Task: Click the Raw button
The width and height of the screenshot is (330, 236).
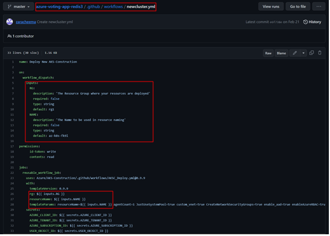Action: 268,53
